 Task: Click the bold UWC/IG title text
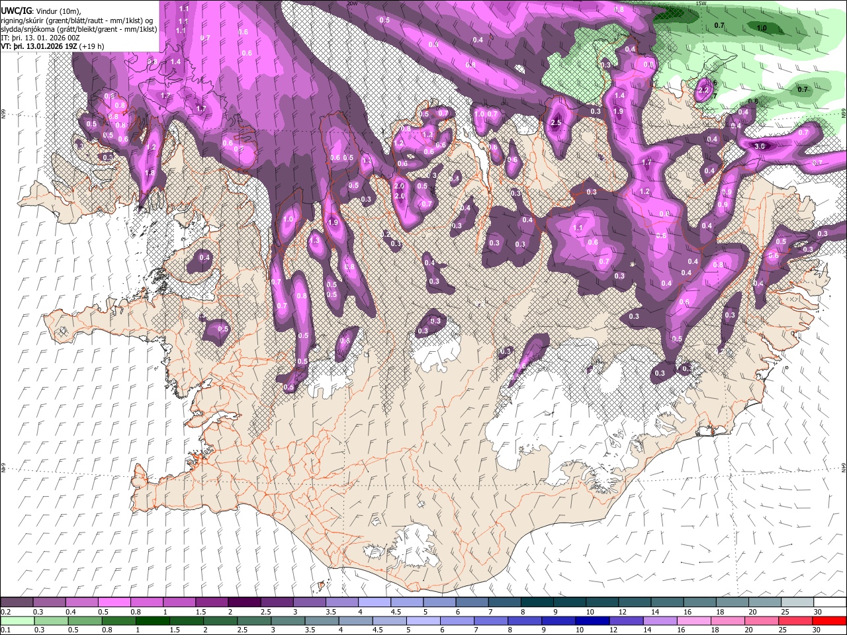[x=16, y=11]
